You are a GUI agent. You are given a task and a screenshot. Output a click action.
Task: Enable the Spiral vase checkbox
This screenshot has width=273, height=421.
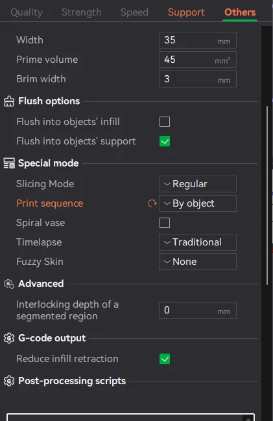pyautogui.click(x=165, y=223)
